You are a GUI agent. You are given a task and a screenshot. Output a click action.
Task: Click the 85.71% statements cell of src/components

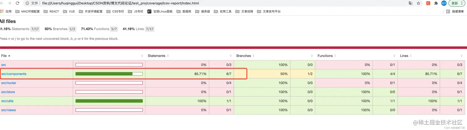[177, 74]
